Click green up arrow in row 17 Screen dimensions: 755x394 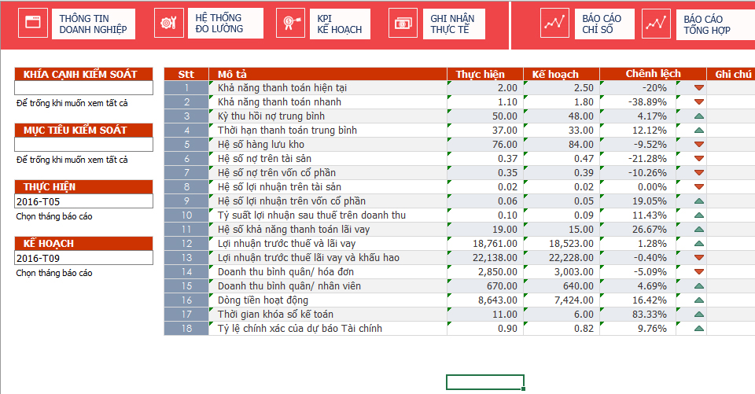pos(698,315)
